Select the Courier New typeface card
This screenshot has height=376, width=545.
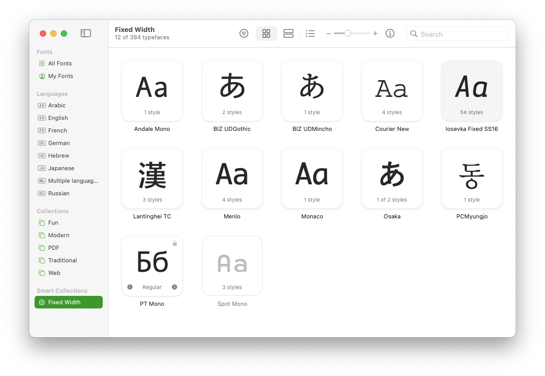[x=392, y=91]
